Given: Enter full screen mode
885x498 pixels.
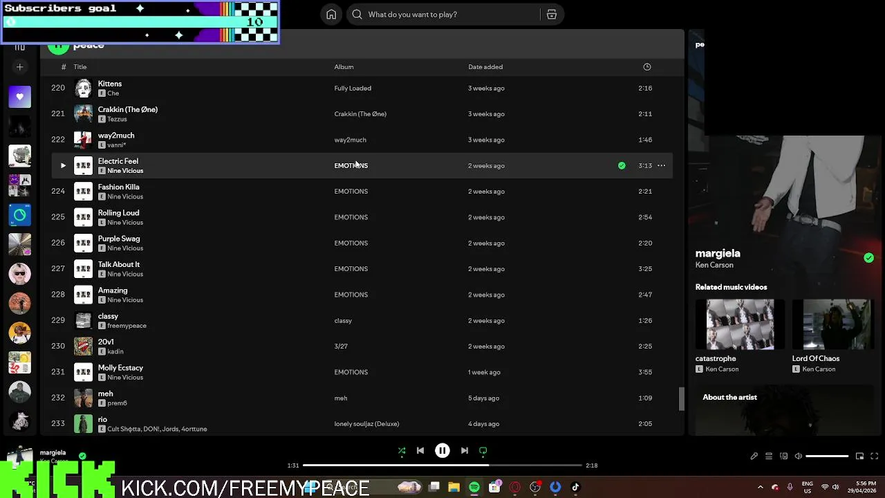Looking at the screenshot, I should (x=874, y=456).
